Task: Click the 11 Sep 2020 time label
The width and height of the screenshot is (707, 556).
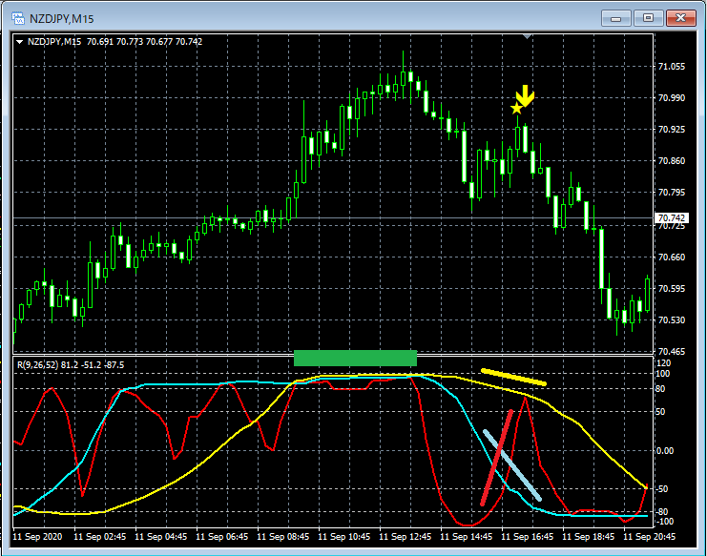Action: [37, 537]
